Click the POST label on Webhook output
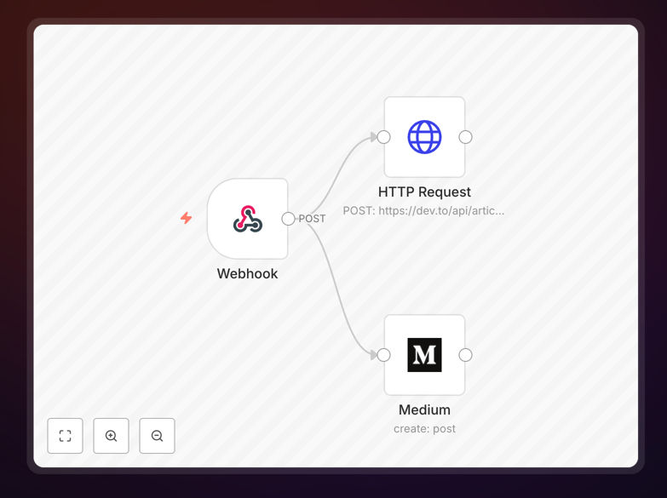 click(312, 219)
